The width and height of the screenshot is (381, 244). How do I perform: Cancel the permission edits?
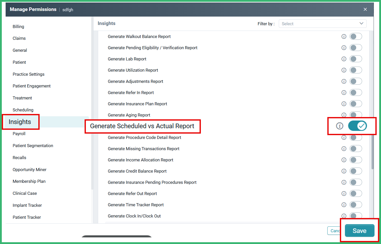pyautogui.click(x=335, y=230)
